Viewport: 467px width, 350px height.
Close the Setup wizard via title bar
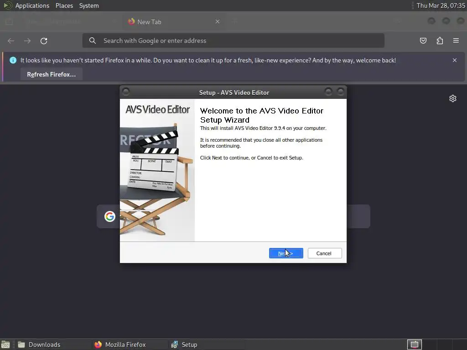pyautogui.click(x=340, y=91)
